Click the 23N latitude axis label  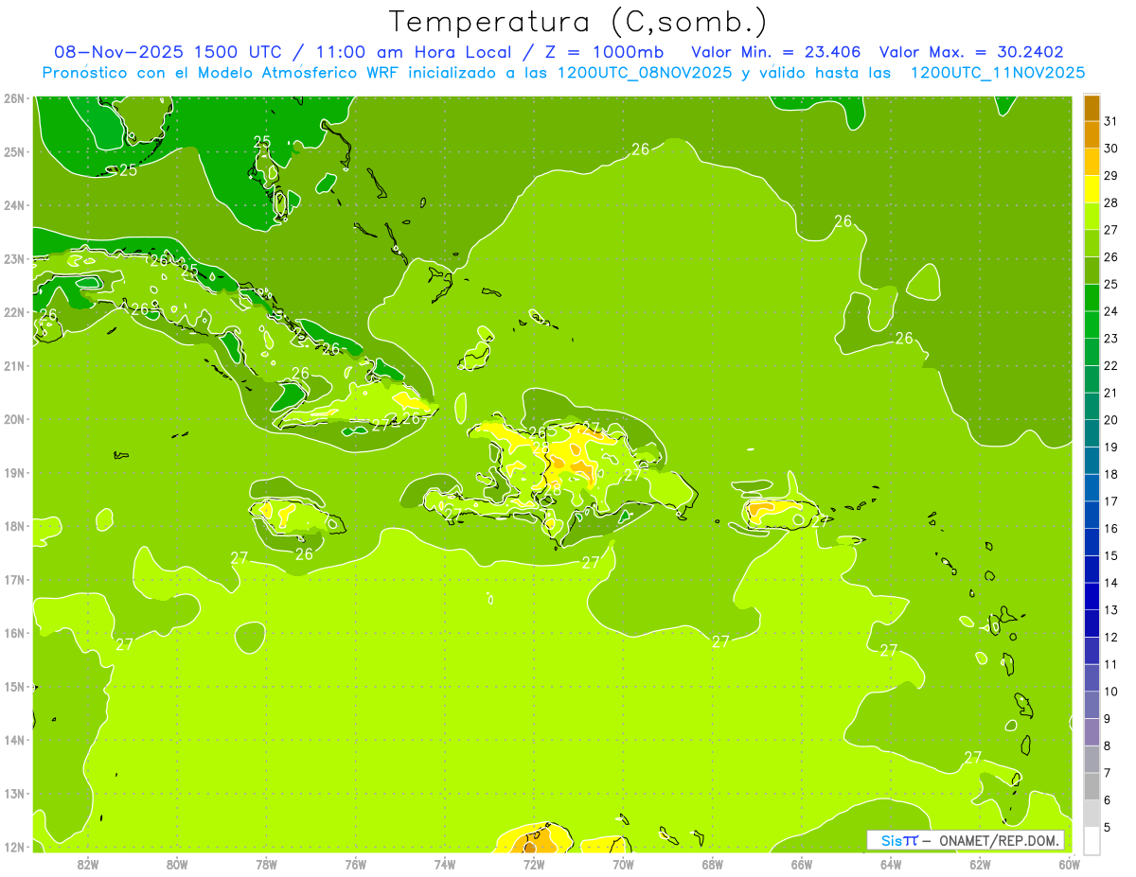tap(14, 258)
